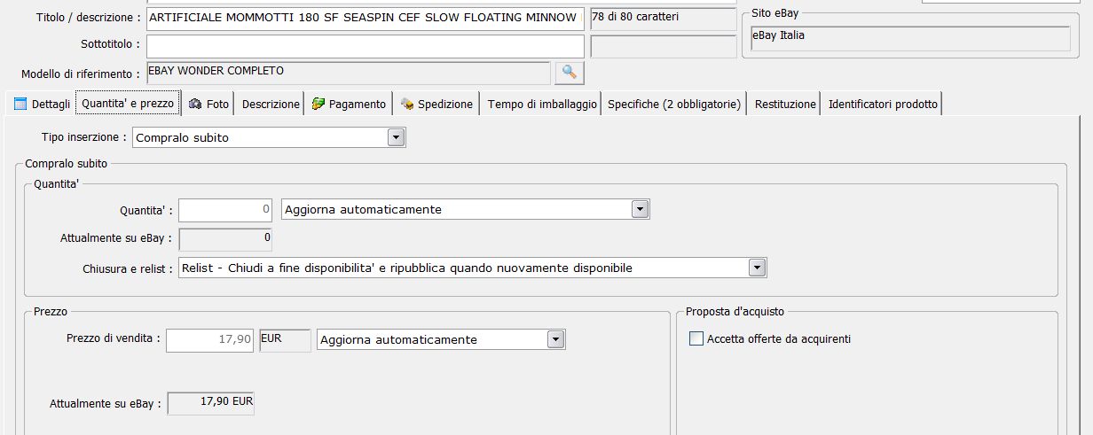Click the magnifier search icon beside Modello di riferimento
Screen dimensions: 1093x435
[x=570, y=73]
